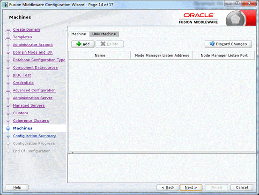Return with the Back button

tap(168, 188)
